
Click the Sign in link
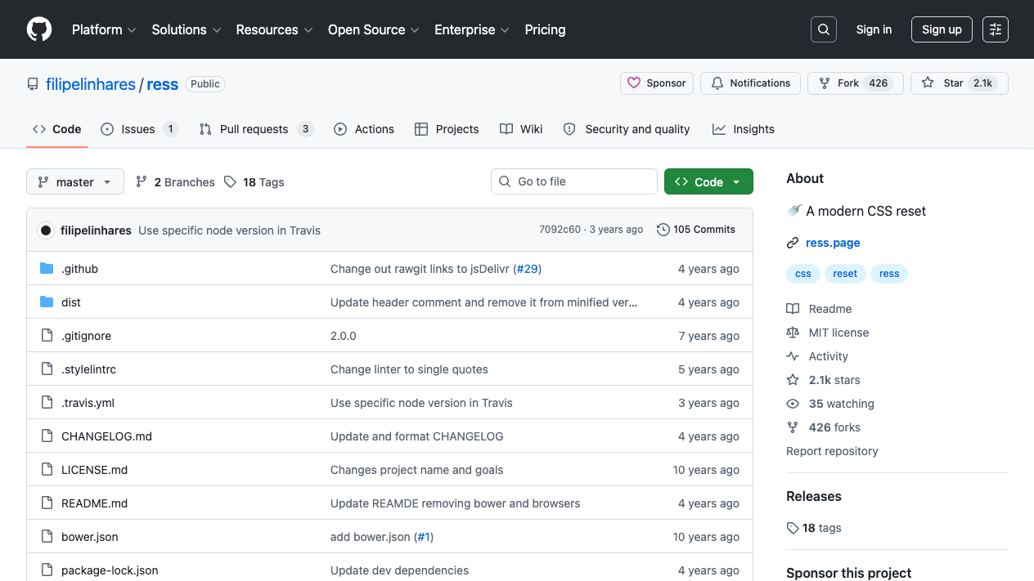coord(874,29)
